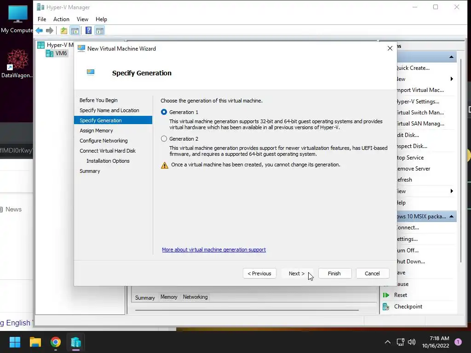
Task: Open More about virtual machine generation support
Action: tap(214, 250)
